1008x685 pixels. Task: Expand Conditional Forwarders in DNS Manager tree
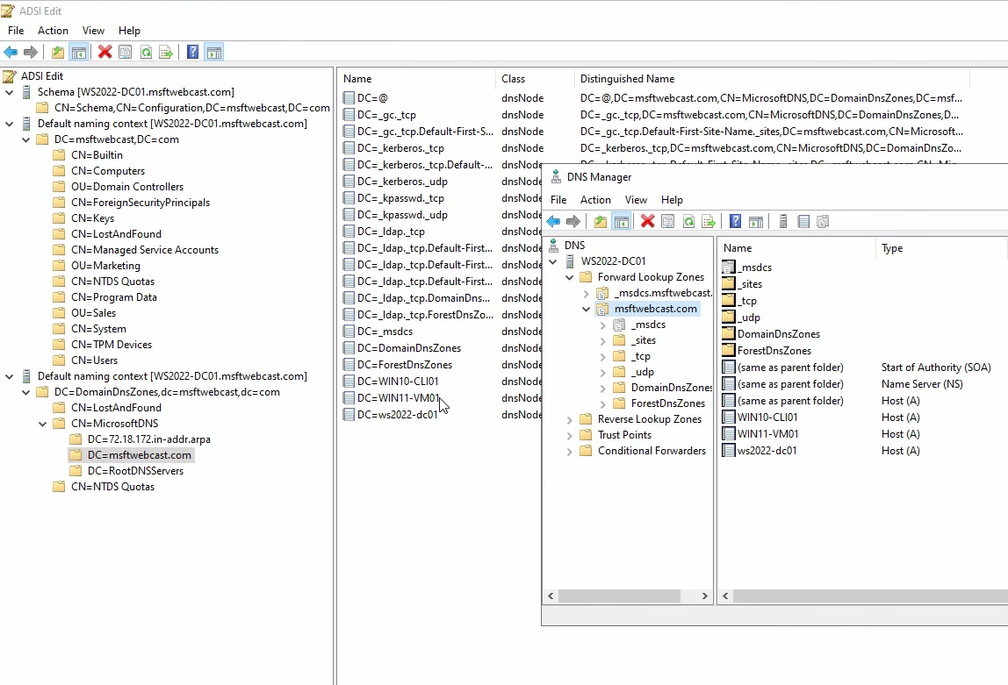point(570,452)
